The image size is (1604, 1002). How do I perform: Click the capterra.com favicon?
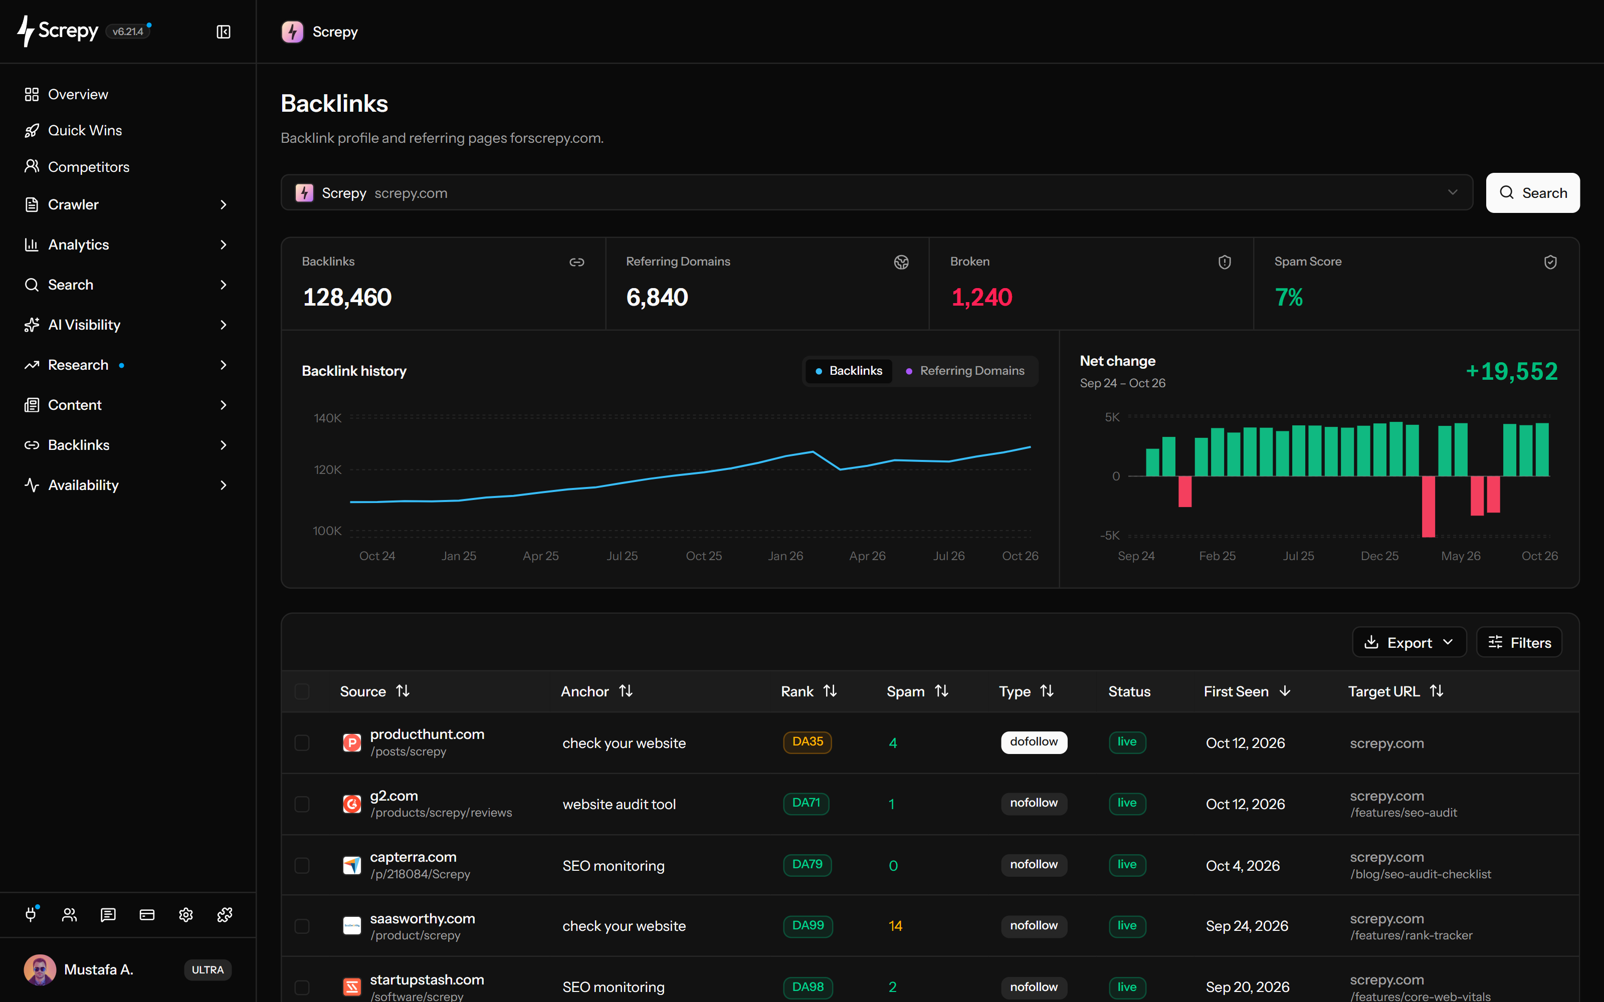352,865
